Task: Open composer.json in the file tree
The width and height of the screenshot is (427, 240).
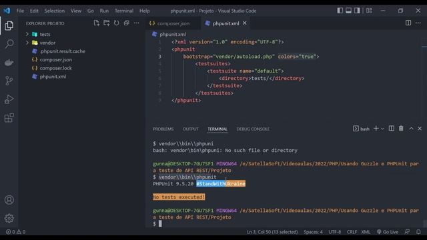Action: coord(56,59)
